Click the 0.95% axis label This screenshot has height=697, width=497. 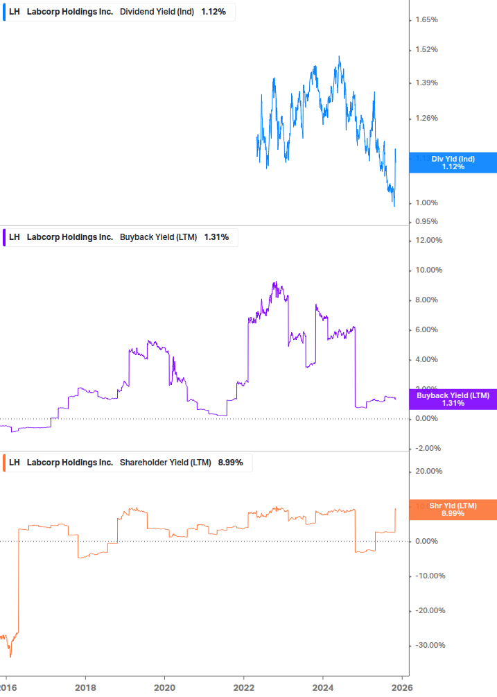pyautogui.click(x=426, y=221)
